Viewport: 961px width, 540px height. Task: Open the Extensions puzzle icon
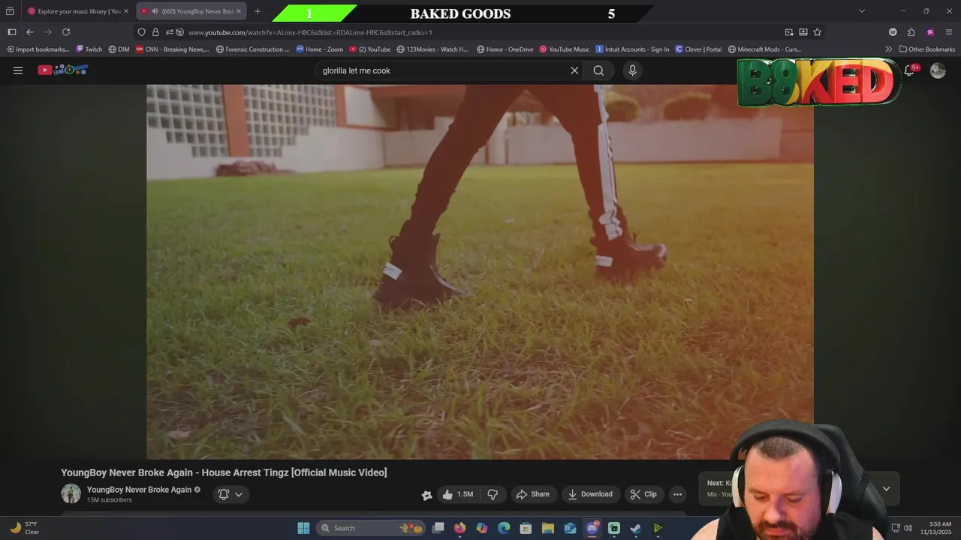(x=911, y=32)
